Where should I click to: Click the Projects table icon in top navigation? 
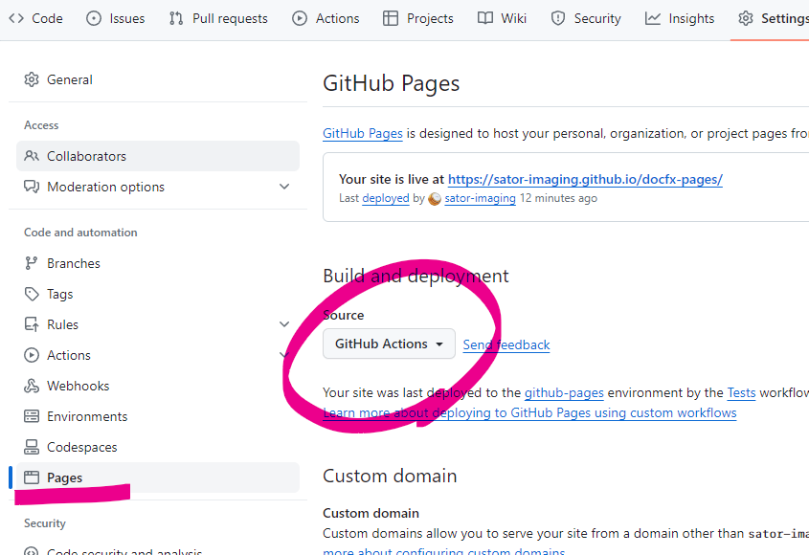(391, 18)
